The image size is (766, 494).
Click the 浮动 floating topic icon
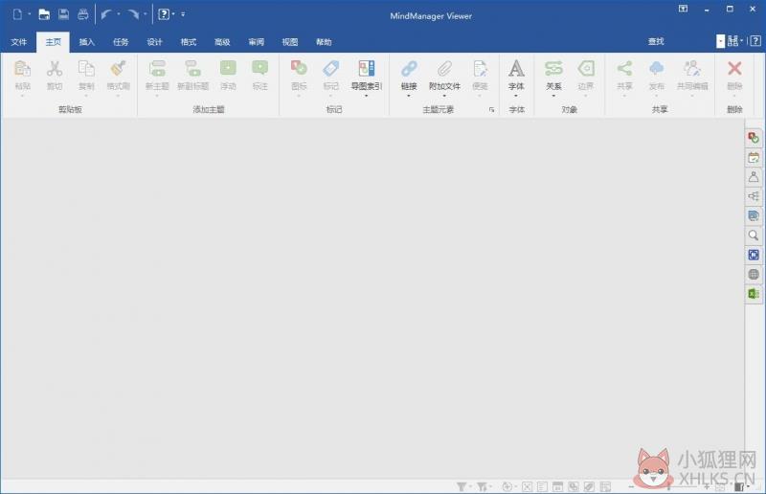(228, 68)
